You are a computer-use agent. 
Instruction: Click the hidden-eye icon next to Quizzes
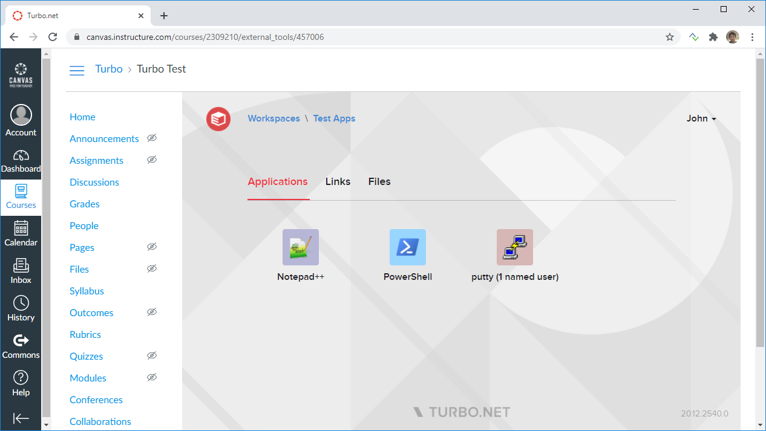(x=152, y=356)
